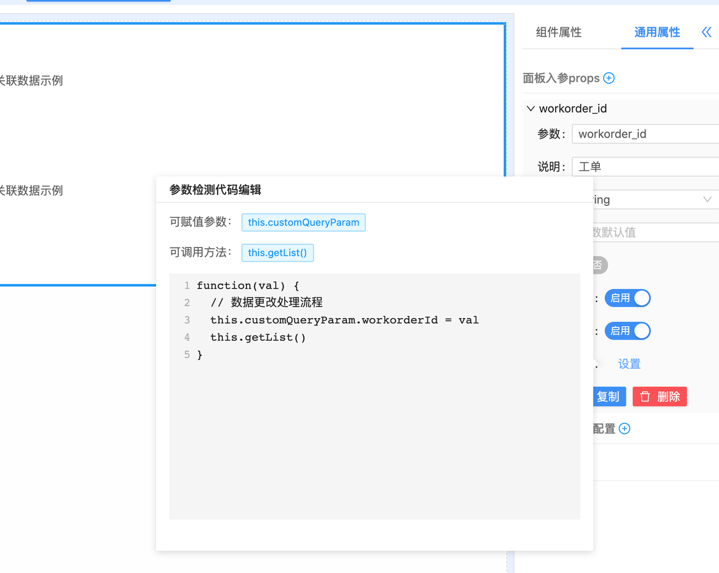719x573 pixels.
Task: Insert the this.customQueryParam tag
Action: [x=303, y=222]
